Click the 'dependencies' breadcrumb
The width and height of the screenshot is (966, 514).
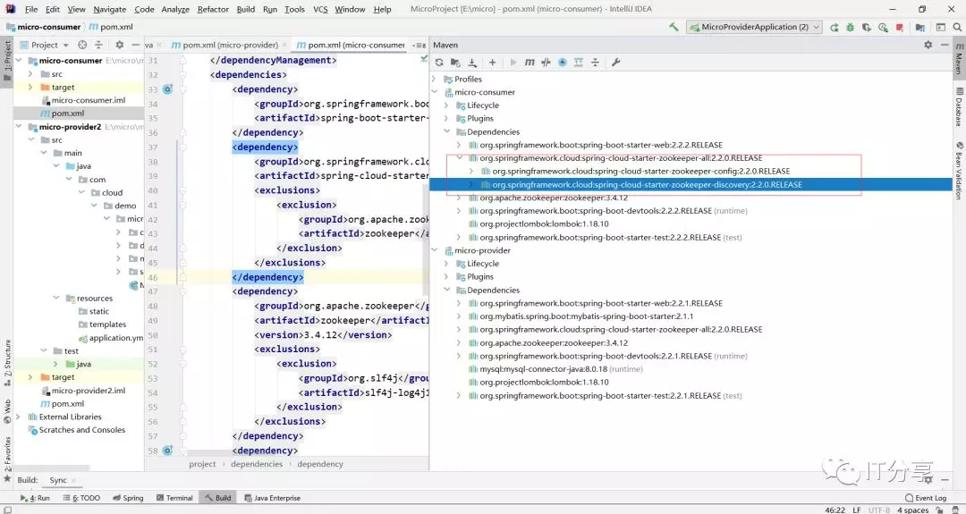[x=257, y=464]
